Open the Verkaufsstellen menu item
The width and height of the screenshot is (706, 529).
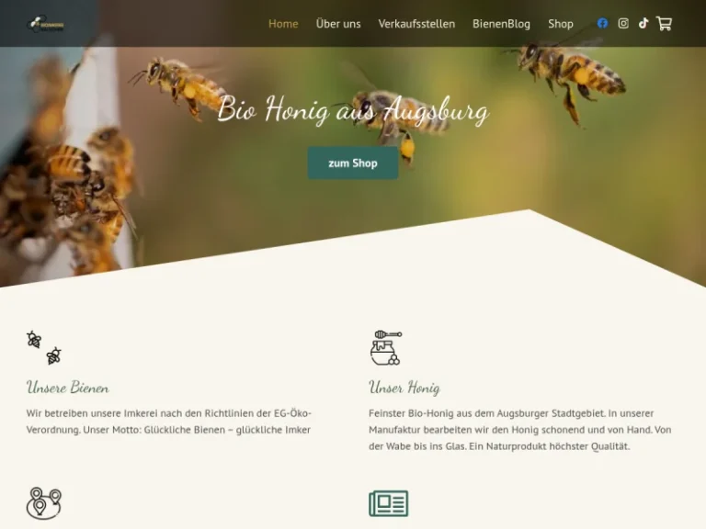(416, 24)
